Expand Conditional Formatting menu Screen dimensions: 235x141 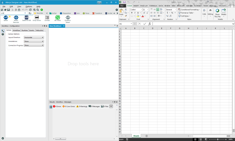(189, 9)
